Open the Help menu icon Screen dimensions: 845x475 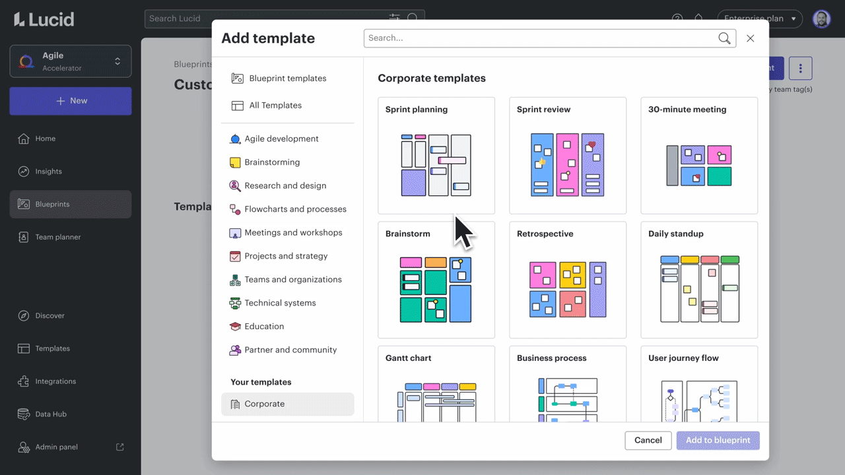click(677, 18)
